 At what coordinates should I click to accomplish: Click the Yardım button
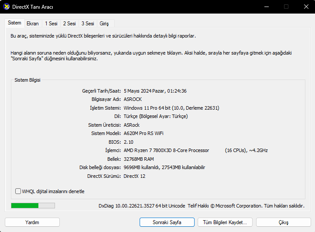click(32, 222)
